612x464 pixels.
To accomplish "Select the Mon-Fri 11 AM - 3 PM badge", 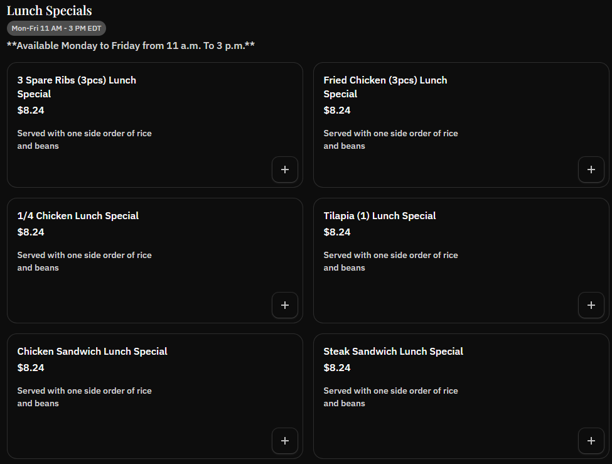I will point(56,28).
